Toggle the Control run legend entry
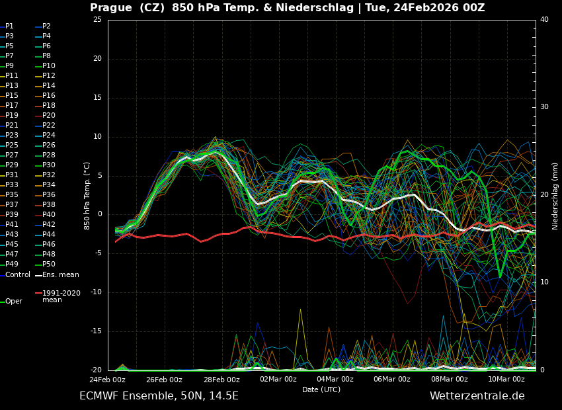562x410 pixels. click(x=18, y=274)
